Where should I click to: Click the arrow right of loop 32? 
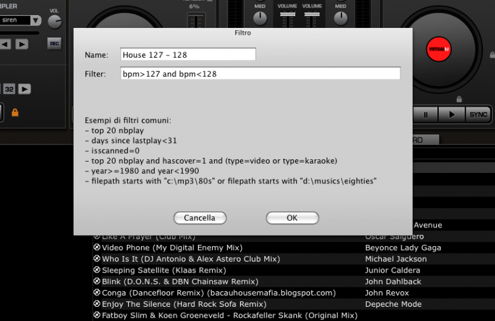tap(25, 89)
